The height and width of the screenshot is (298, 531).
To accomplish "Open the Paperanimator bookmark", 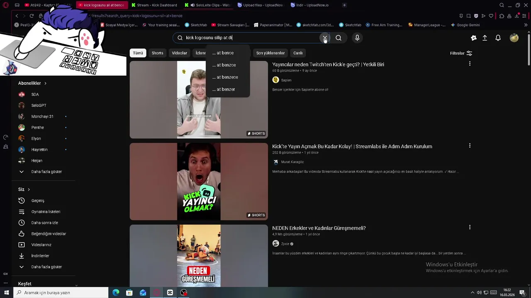I will pos(273,25).
